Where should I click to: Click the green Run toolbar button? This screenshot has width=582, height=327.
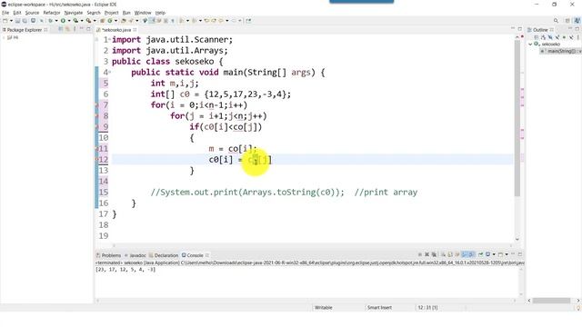coord(63,21)
